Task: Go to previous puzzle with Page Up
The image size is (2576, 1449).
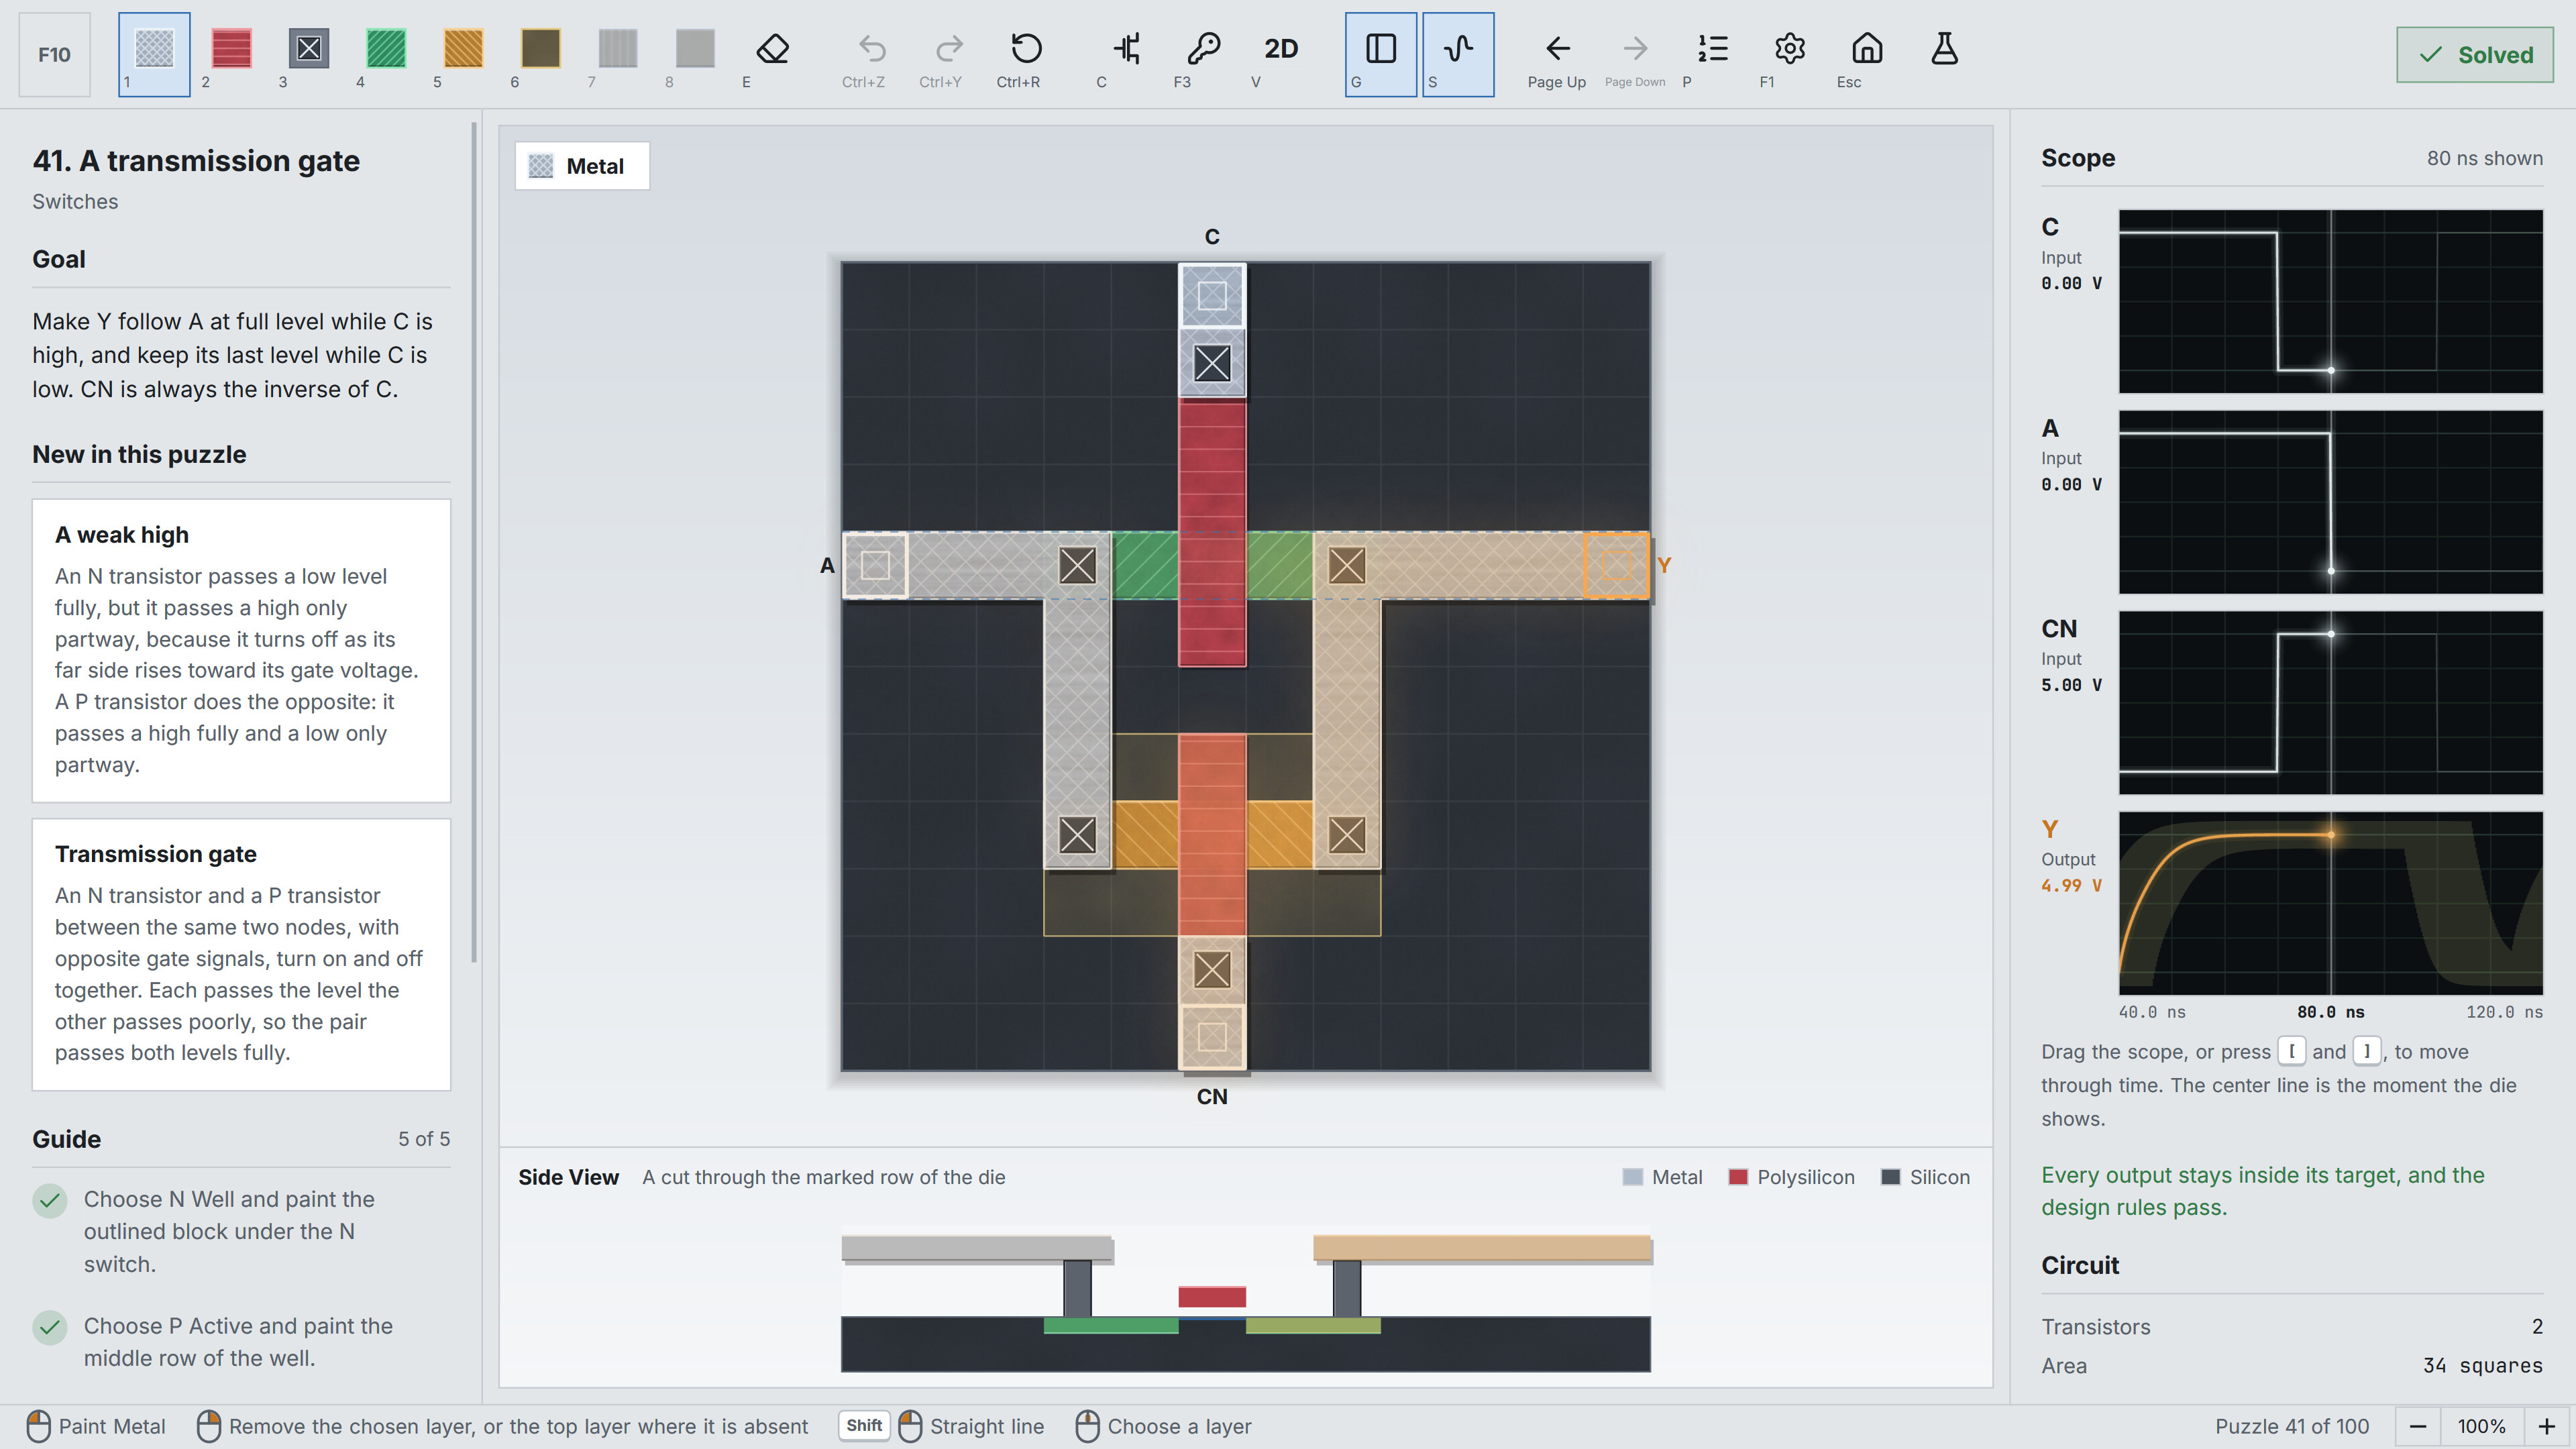Action: [1557, 54]
